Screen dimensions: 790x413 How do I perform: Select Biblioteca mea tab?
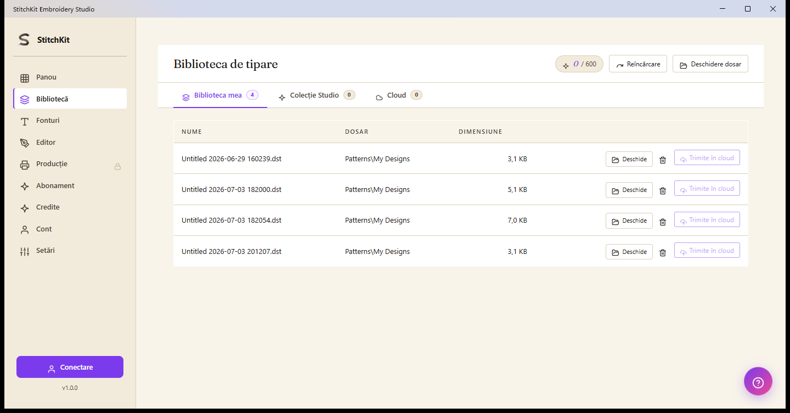coord(220,95)
